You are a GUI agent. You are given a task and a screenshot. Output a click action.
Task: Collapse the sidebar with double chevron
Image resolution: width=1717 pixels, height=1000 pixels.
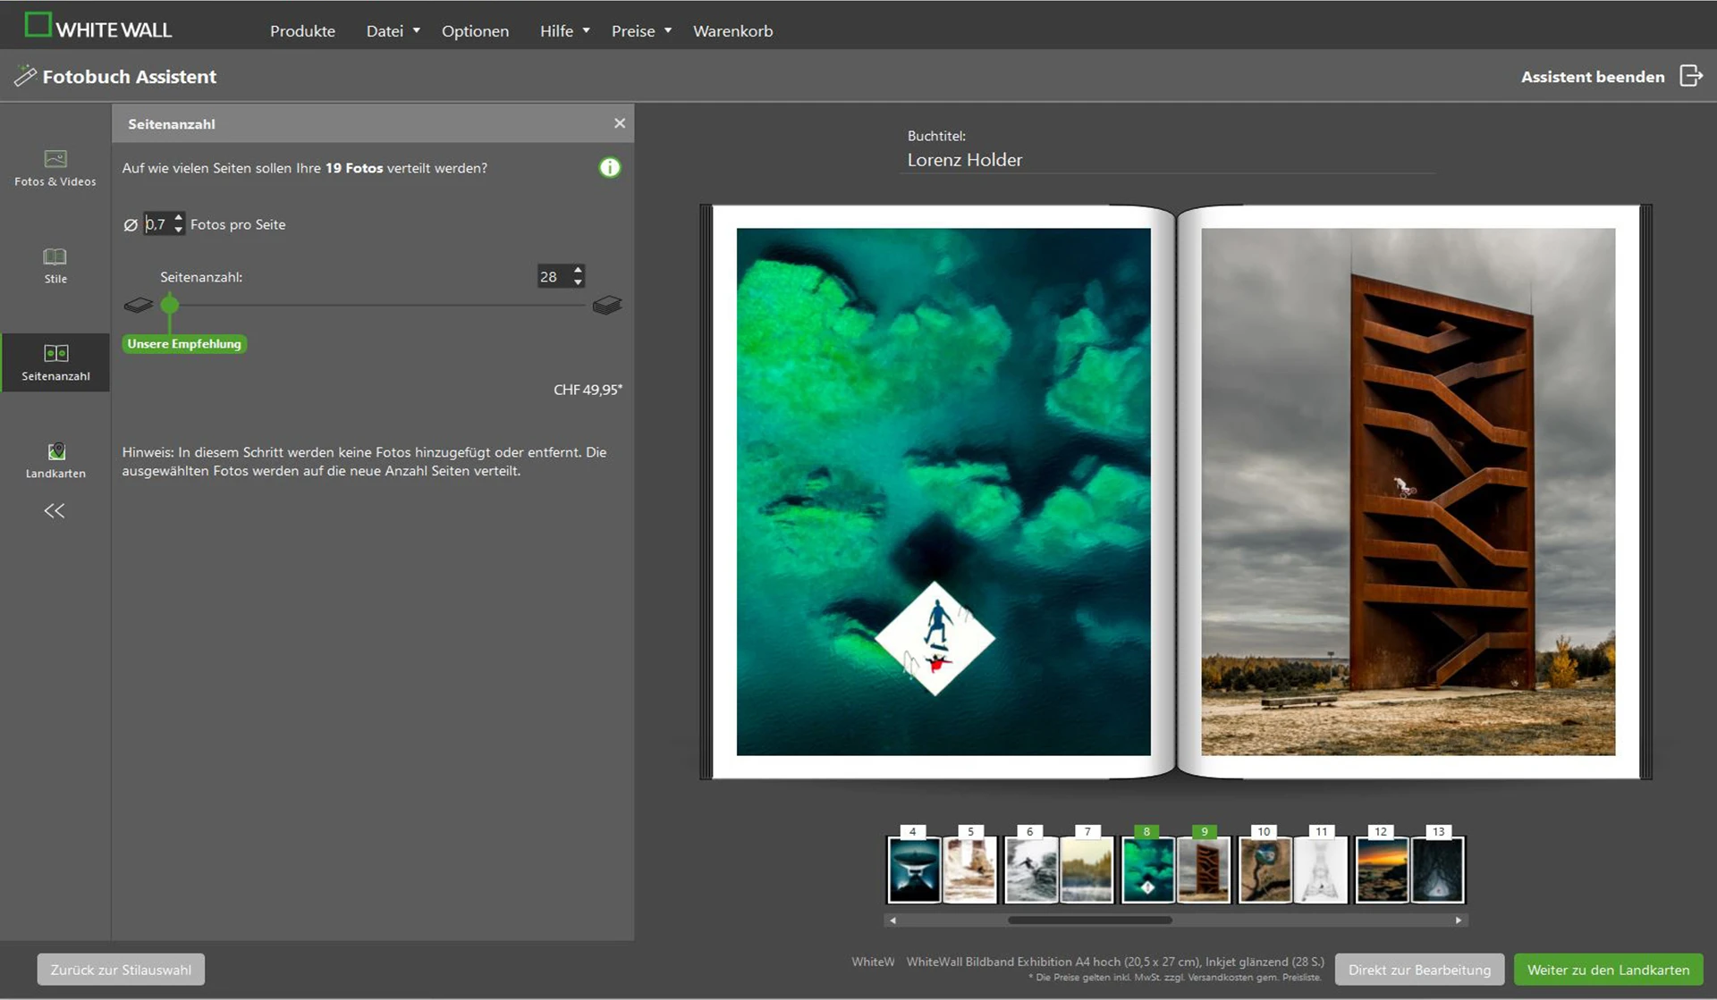55,511
